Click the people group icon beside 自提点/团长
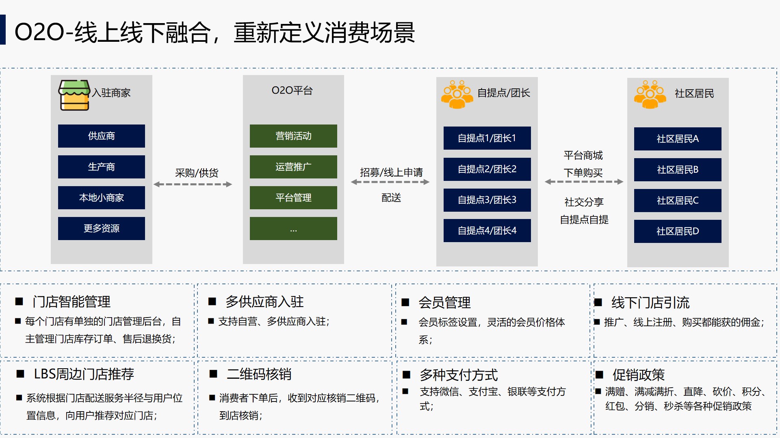The image size is (780, 438). (457, 94)
